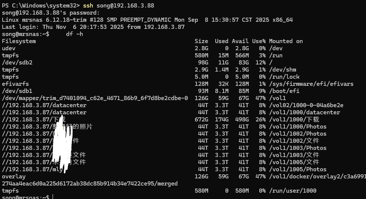Click the '/vol1/1005/Photos' mount path

coord(298,169)
